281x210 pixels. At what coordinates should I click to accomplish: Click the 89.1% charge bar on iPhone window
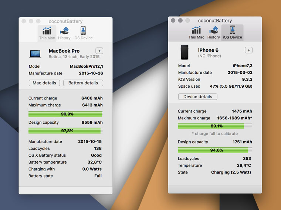point(215,126)
